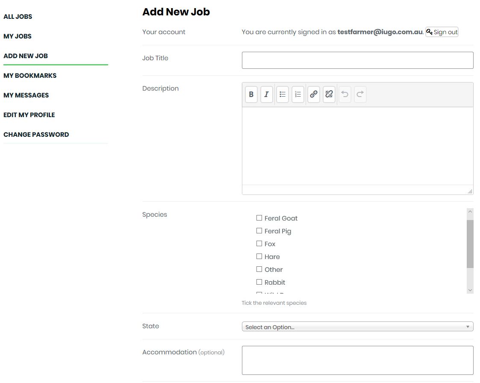Insert a bulleted list in Description
Screen dimensions: 480x383
[x=283, y=94]
